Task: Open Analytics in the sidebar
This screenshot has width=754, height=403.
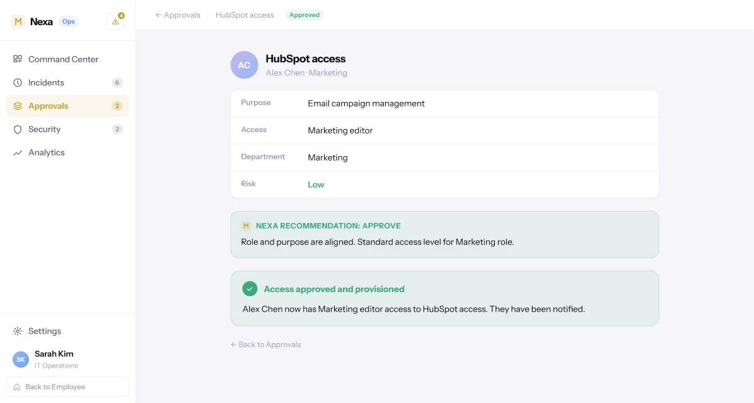Action: click(68, 152)
